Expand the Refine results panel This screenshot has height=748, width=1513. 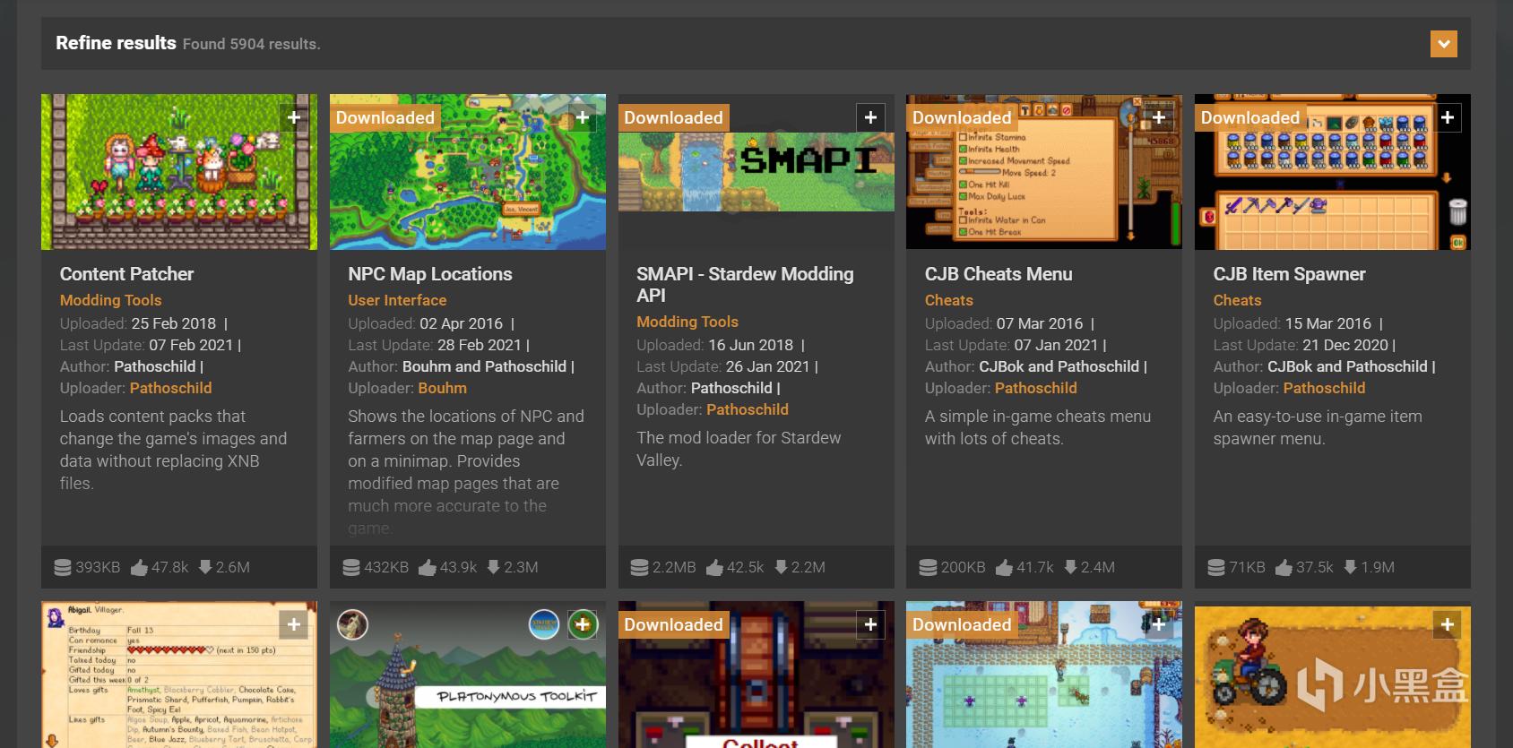1443,43
